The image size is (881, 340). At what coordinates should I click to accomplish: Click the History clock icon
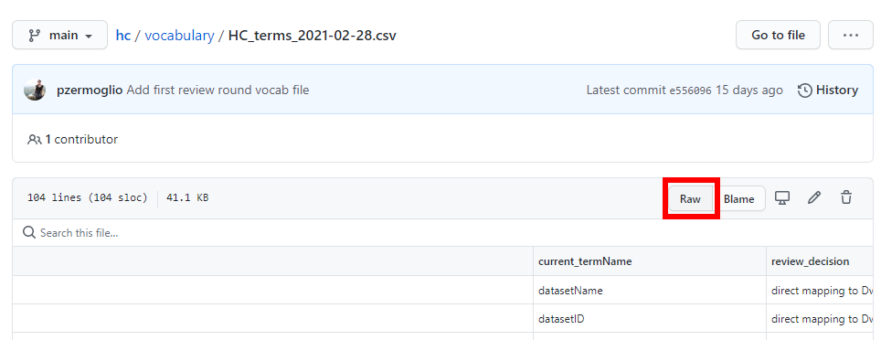point(804,90)
